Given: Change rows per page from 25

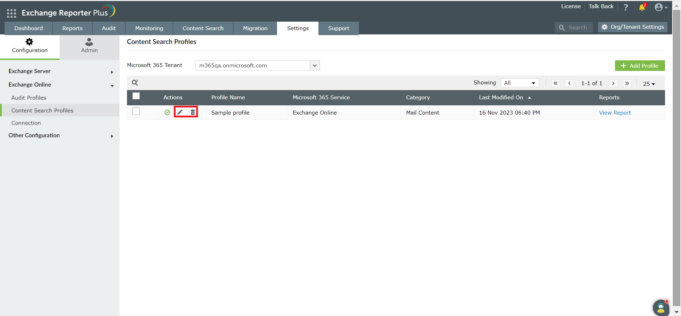Looking at the screenshot, I should click(649, 84).
